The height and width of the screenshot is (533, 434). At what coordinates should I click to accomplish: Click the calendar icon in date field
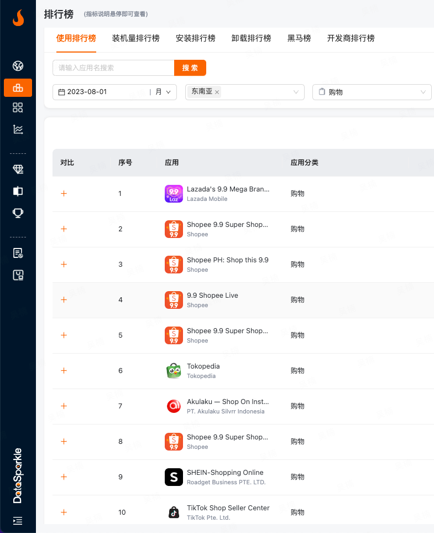click(x=61, y=92)
